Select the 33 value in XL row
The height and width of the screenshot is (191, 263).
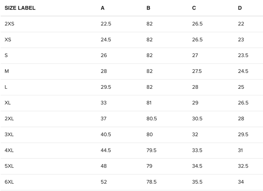[x=104, y=103]
